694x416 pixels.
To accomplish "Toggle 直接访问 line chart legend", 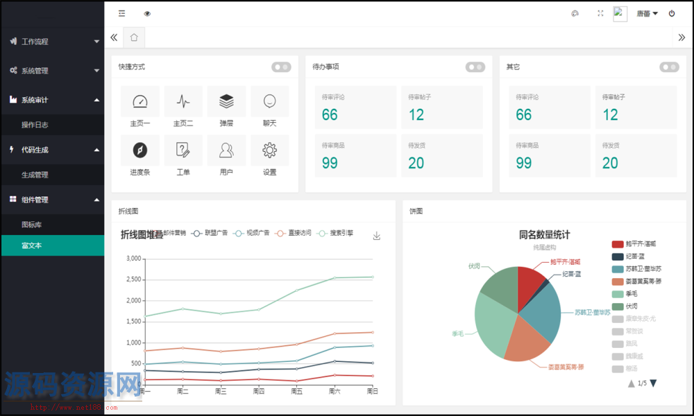I will [293, 233].
